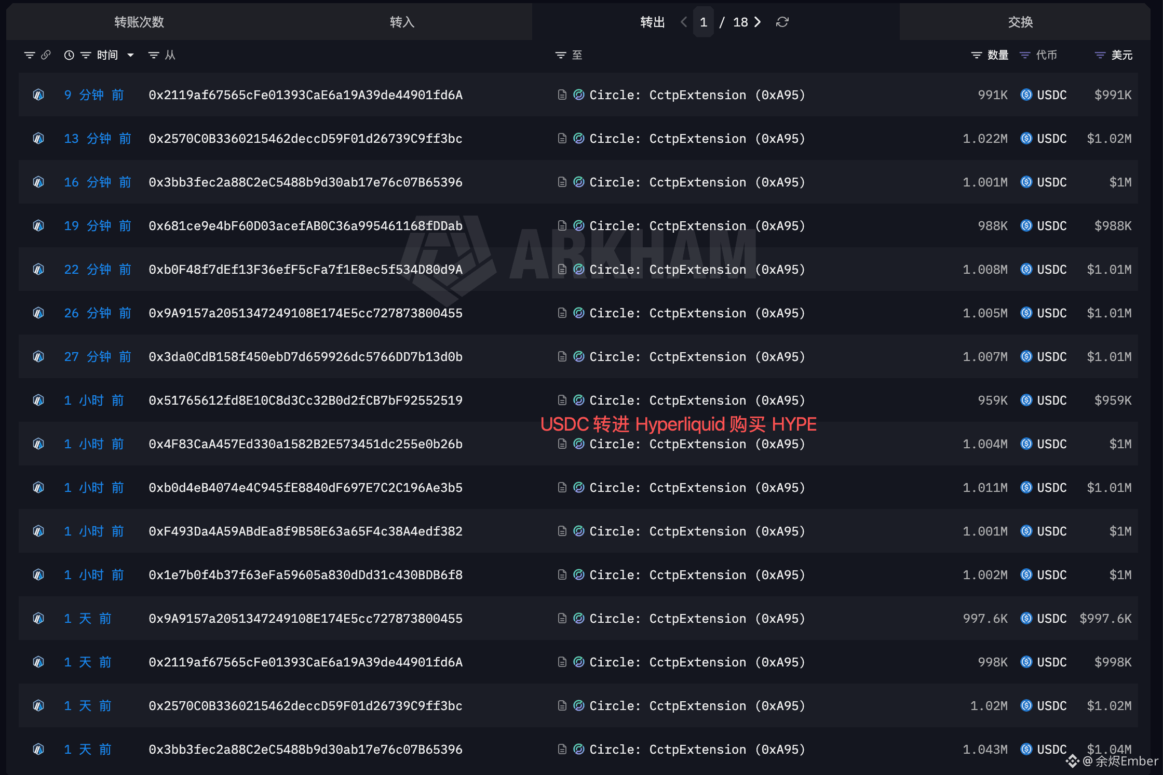Viewport: 1163px width, 775px height.
Task: Click the 1.02M amount cell
Action: point(989,705)
